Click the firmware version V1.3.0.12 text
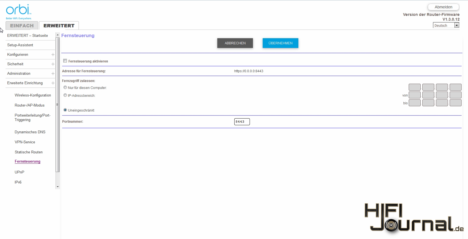Screen dimensions: 468x239 451,19
